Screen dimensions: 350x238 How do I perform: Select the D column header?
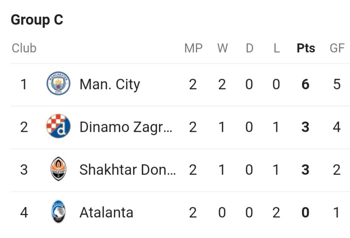(249, 48)
